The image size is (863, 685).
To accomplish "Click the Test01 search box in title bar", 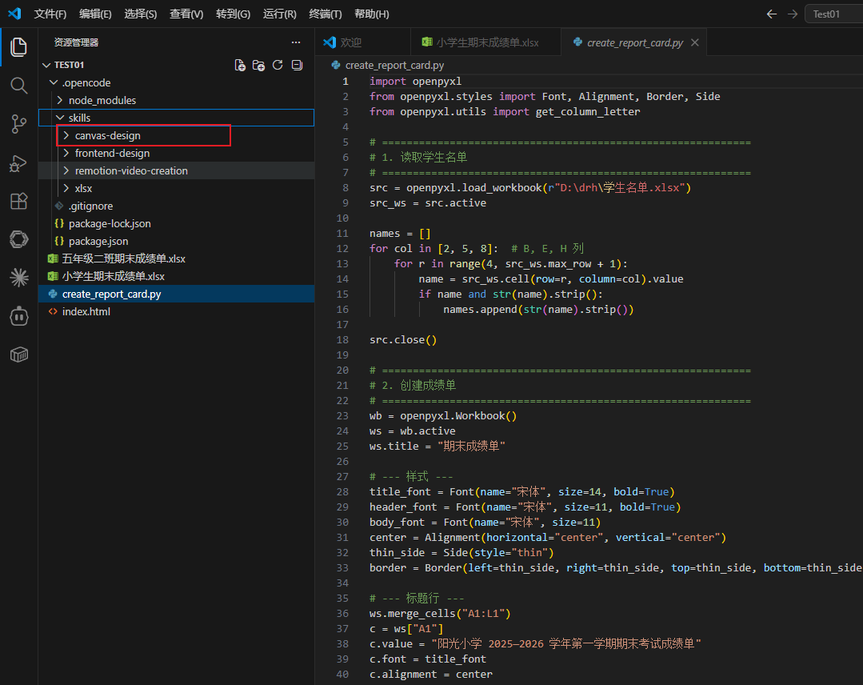I will point(834,14).
